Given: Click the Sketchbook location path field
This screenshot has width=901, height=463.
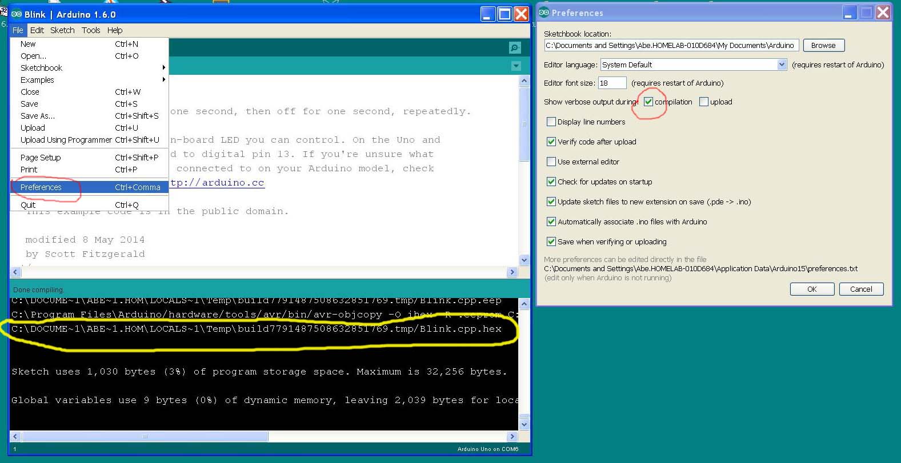Looking at the screenshot, I should tap(671, 46).
